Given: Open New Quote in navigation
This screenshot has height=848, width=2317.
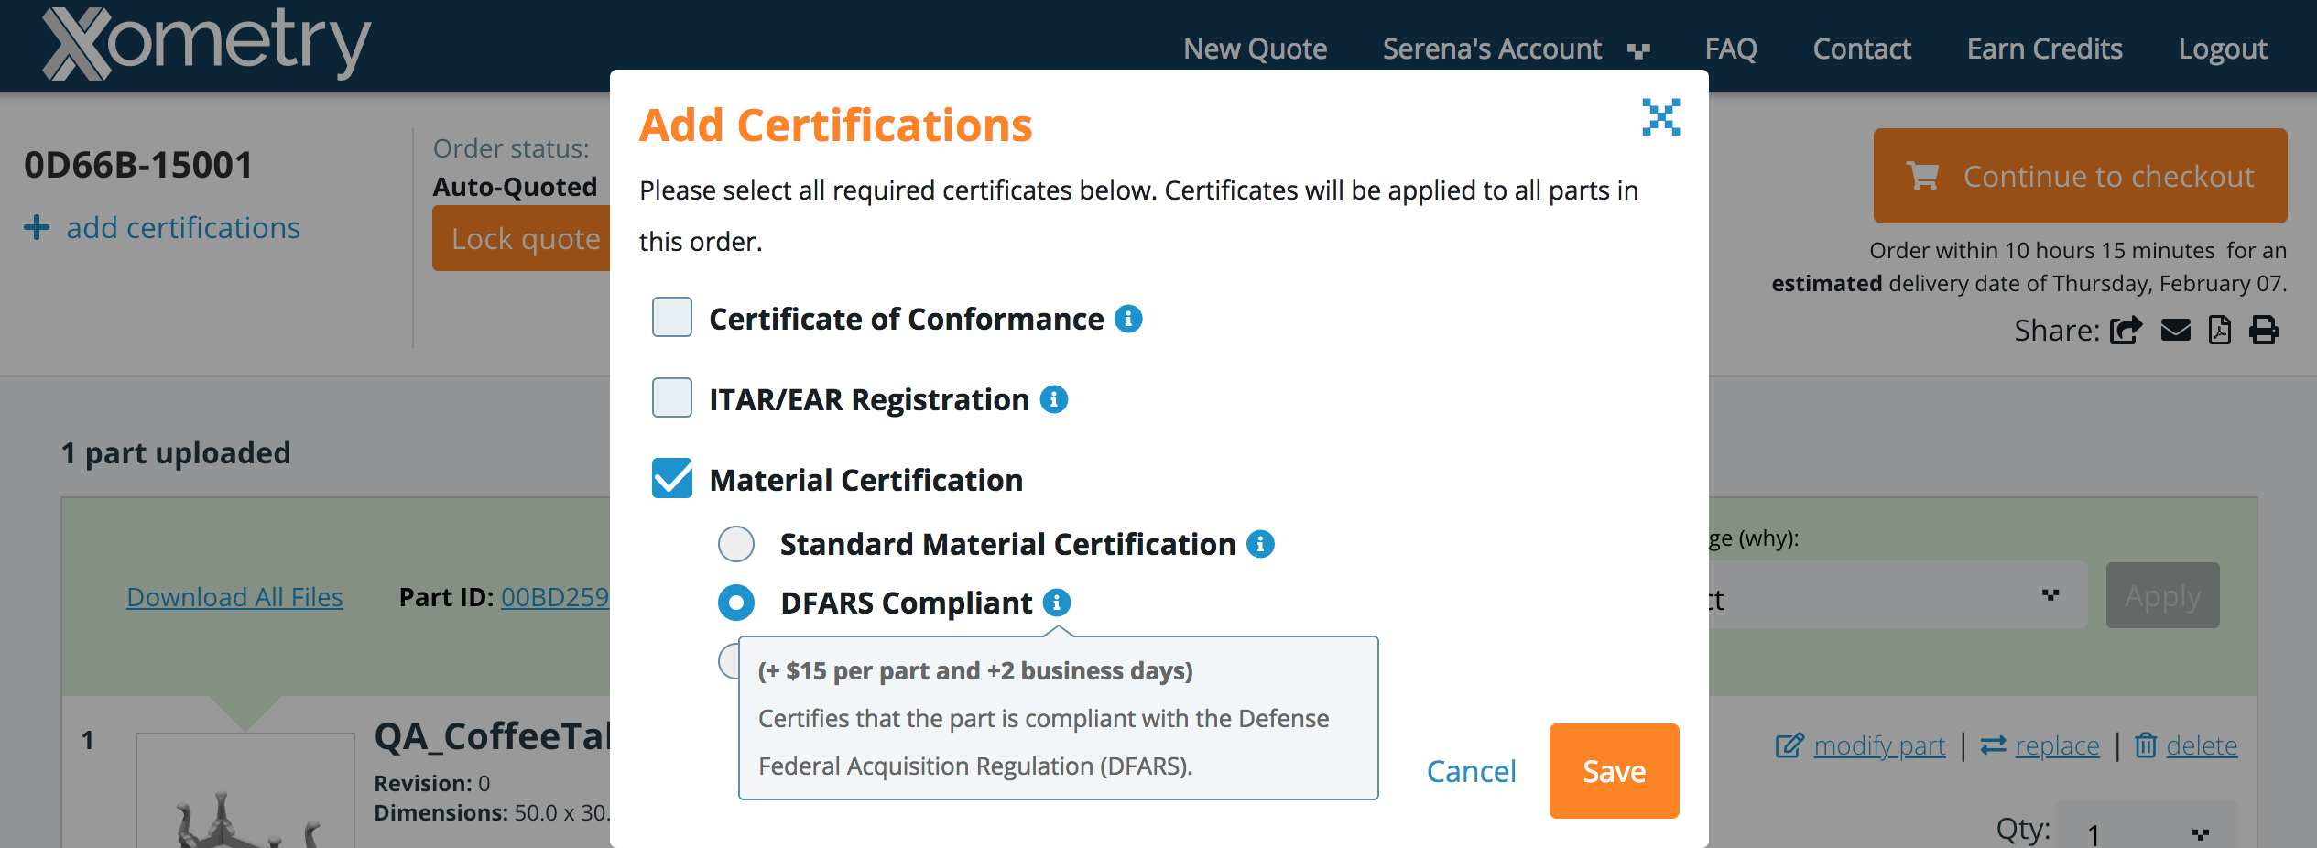Looking at the screenshot, I should tap(1256, 49).
